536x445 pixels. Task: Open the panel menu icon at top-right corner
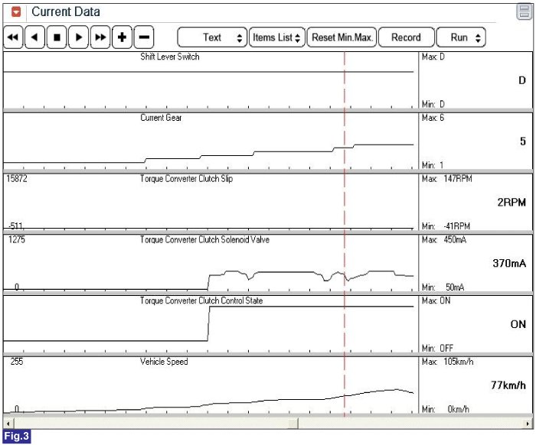pyautogui.click(x=524, y=11)
